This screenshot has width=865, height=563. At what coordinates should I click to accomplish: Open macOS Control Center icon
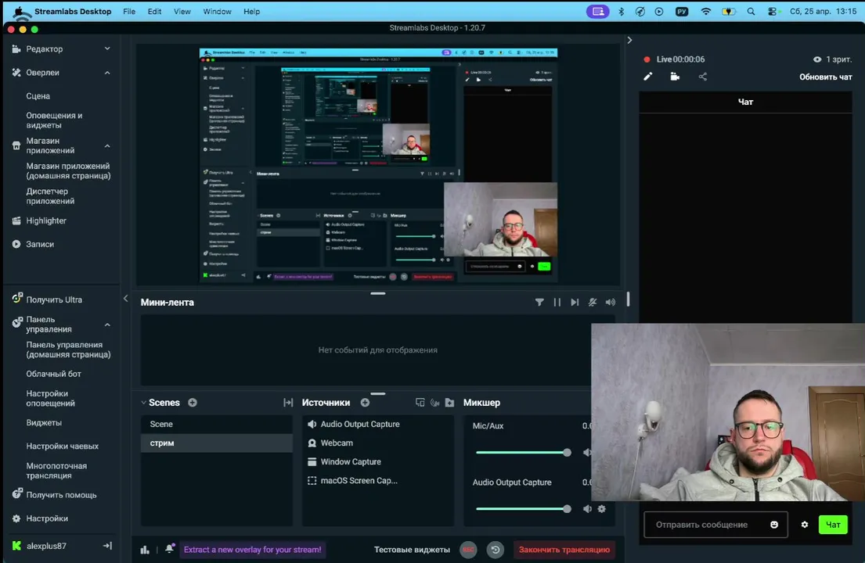[x=773, y=12]
